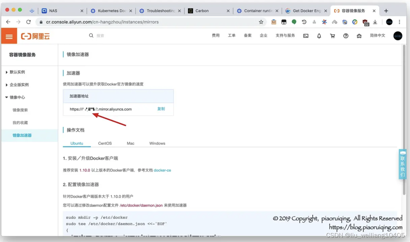The width and height of the screenshot is (410, 242).
Task: Select 我的收藏 in the sidebar
Action: pyautogui.click(x=20, y=123)
